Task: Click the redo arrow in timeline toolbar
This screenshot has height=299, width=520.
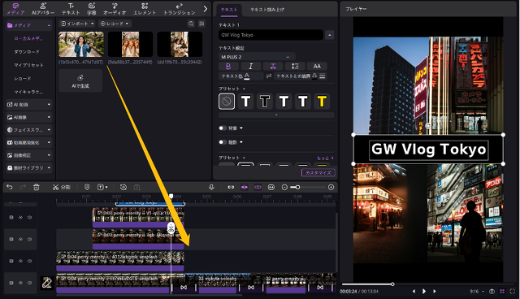Action: tap(23, 188)
